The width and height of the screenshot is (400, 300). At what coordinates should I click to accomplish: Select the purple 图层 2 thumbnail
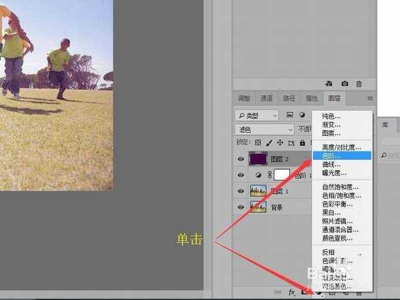(x=258, y=159)
